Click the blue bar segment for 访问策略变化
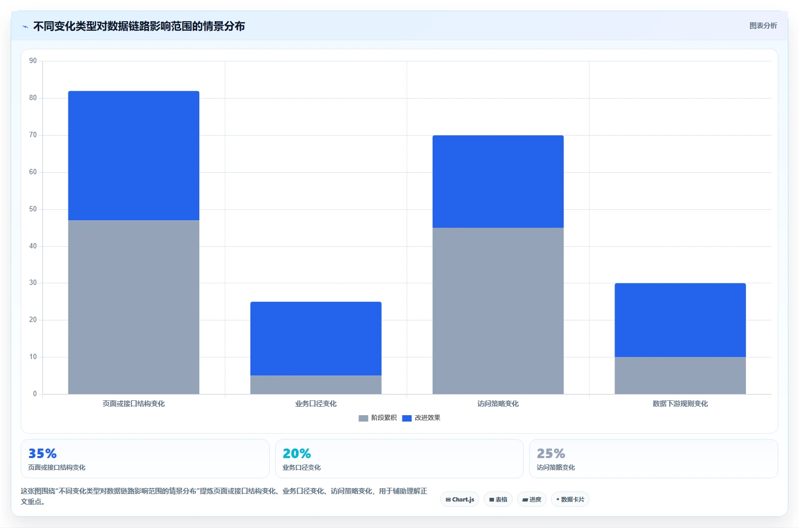The height and width of the screenshot is (528, 799). [498, 182]
